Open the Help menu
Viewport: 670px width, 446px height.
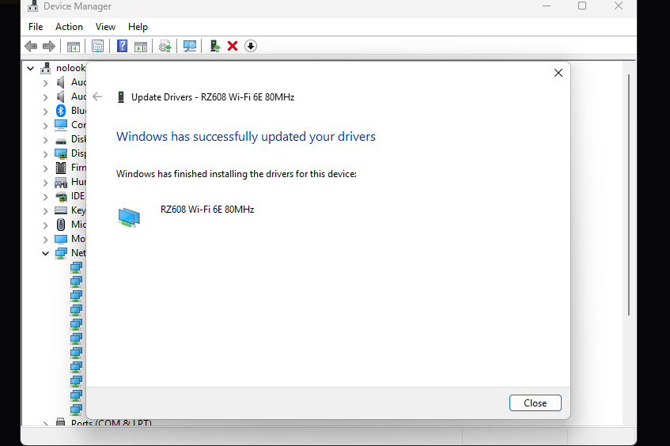pyautogui.click(x=138, y=27)
